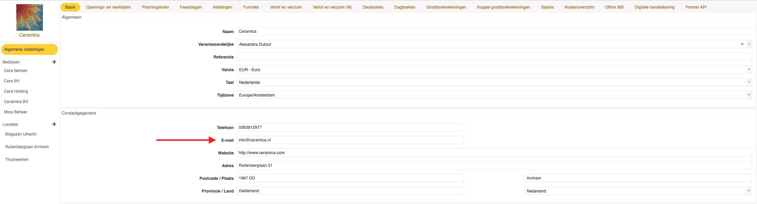Open the Afdelingen tab

pos(223,7)
